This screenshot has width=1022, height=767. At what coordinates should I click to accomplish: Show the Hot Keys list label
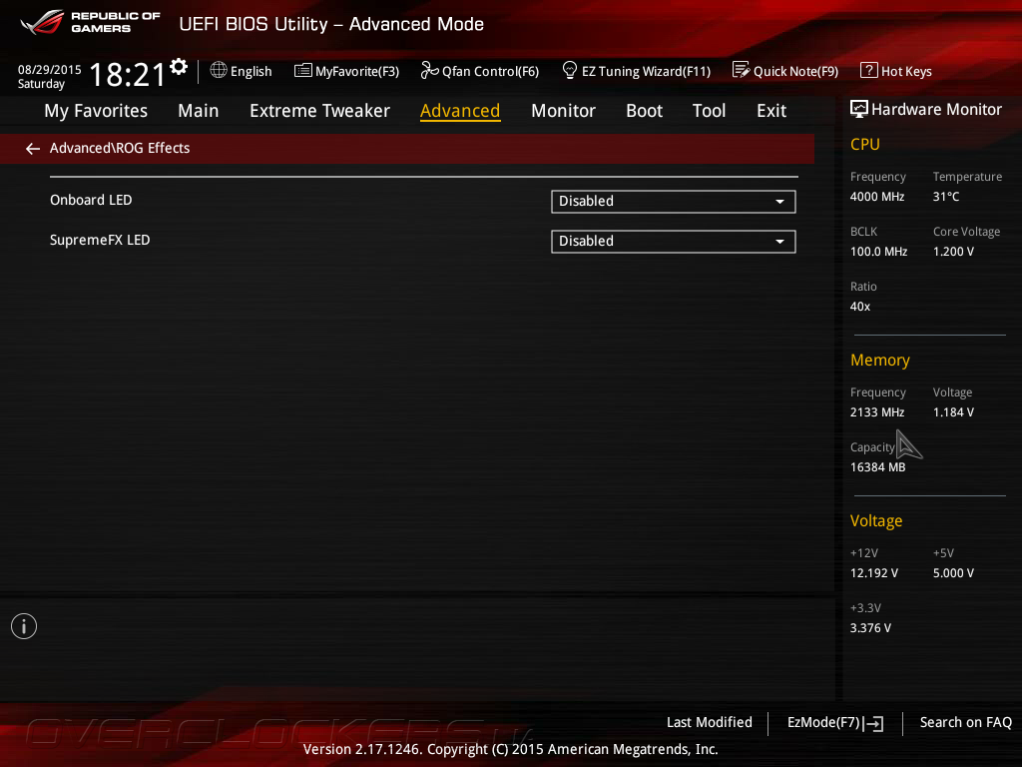pos(906,71)
